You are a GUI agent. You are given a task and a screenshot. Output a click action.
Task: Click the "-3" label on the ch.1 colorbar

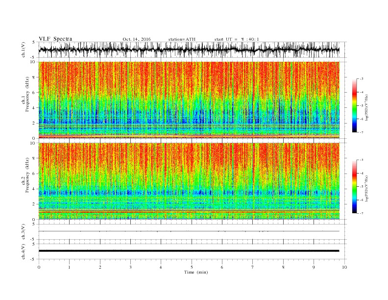coord(361,79)
